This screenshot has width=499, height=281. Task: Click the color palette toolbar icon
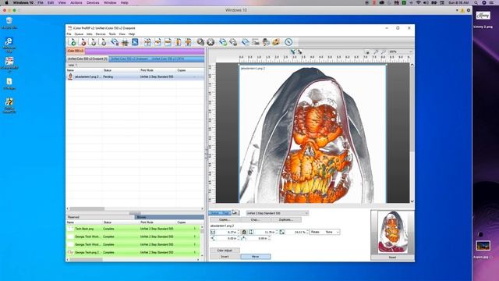[276, 42]
